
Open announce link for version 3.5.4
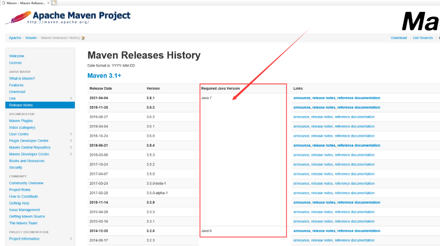click(302, 146)
